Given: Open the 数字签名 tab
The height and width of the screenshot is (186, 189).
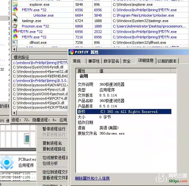Looking at the screenshot, I should (x=111, y=61).
